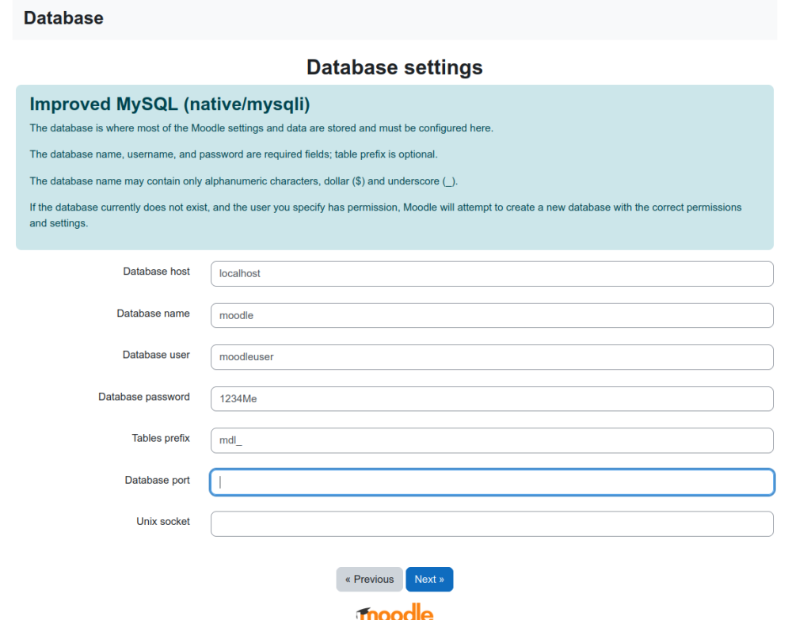Focus the Database host field containing localhost

491,274
